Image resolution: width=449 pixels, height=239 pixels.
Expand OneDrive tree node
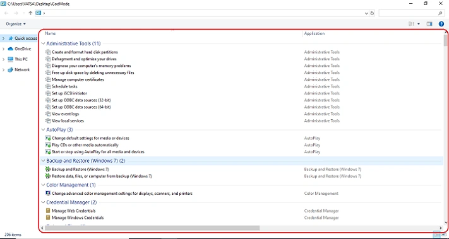click(3, 49)
